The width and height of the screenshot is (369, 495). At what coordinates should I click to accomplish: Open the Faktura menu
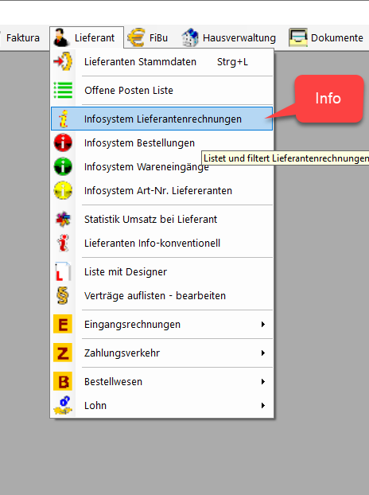tap(23, 37)
